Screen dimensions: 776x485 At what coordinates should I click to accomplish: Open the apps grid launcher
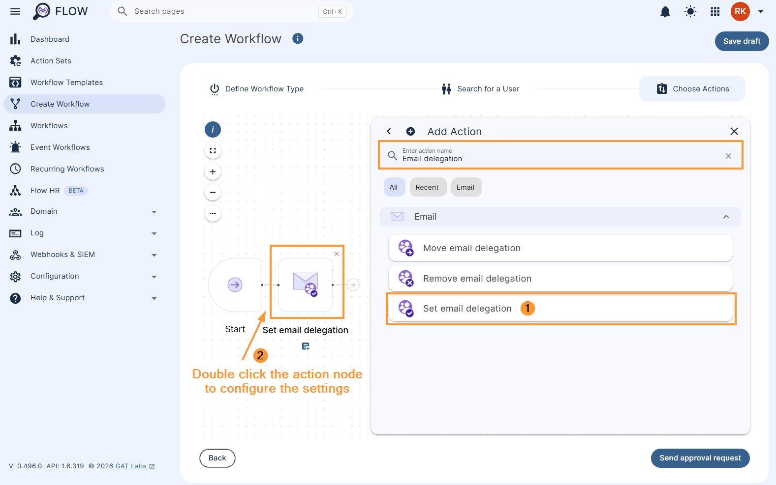coord(715,11)
